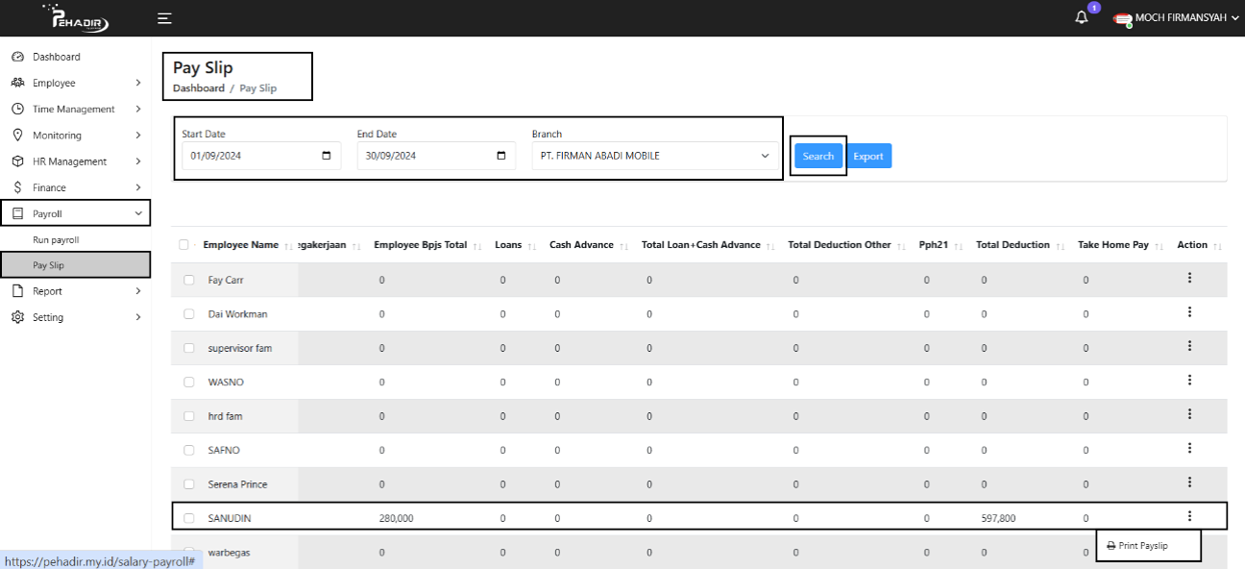Image resolution: width=1245 pixels, height=569 pixels.
Task: Open the MOCH FIRMANSYAH user dropdown
Action: click(x=1177, y=18)
